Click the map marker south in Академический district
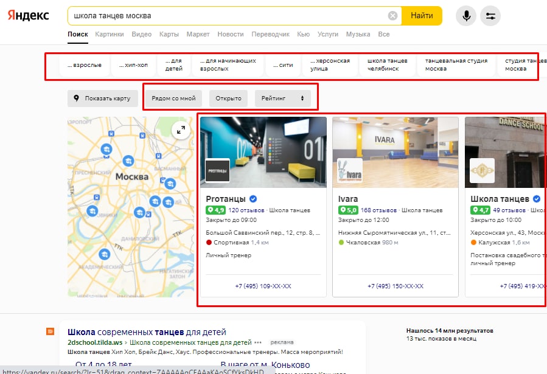The image size is (547, 374). [x=104, y=254]
